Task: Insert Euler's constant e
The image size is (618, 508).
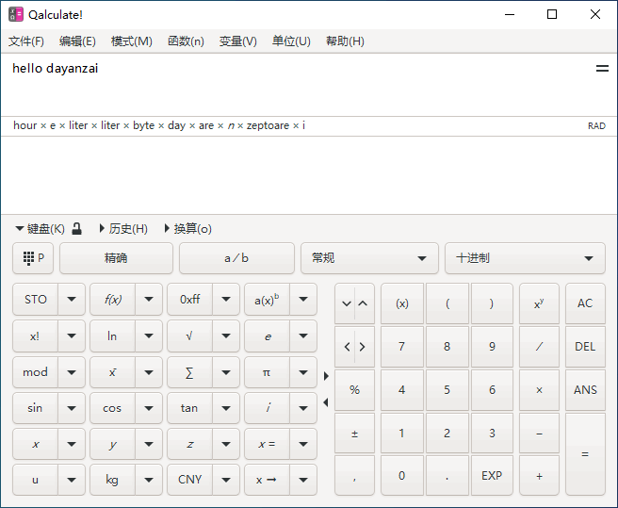Action: click(x=267, y=336)
